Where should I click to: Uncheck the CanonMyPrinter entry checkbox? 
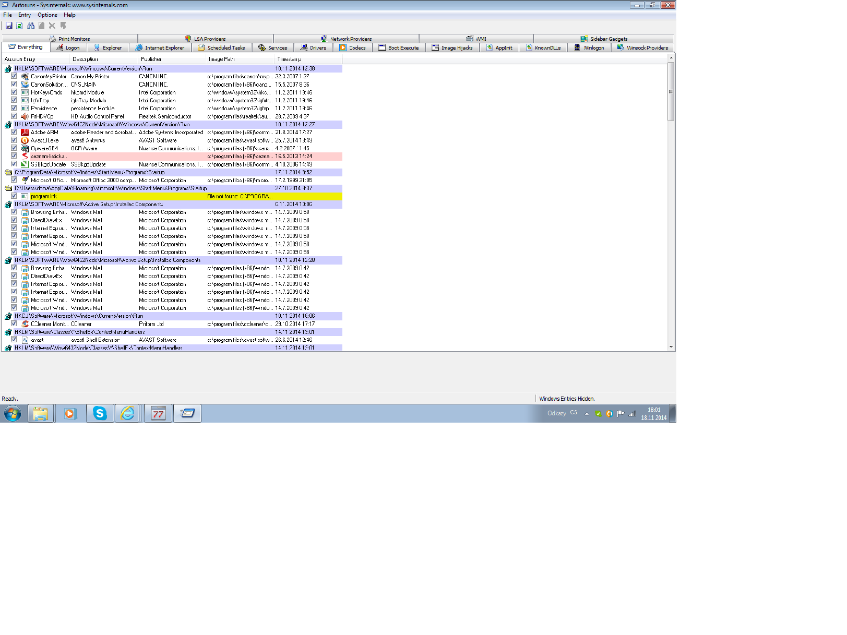pos(14,76)
